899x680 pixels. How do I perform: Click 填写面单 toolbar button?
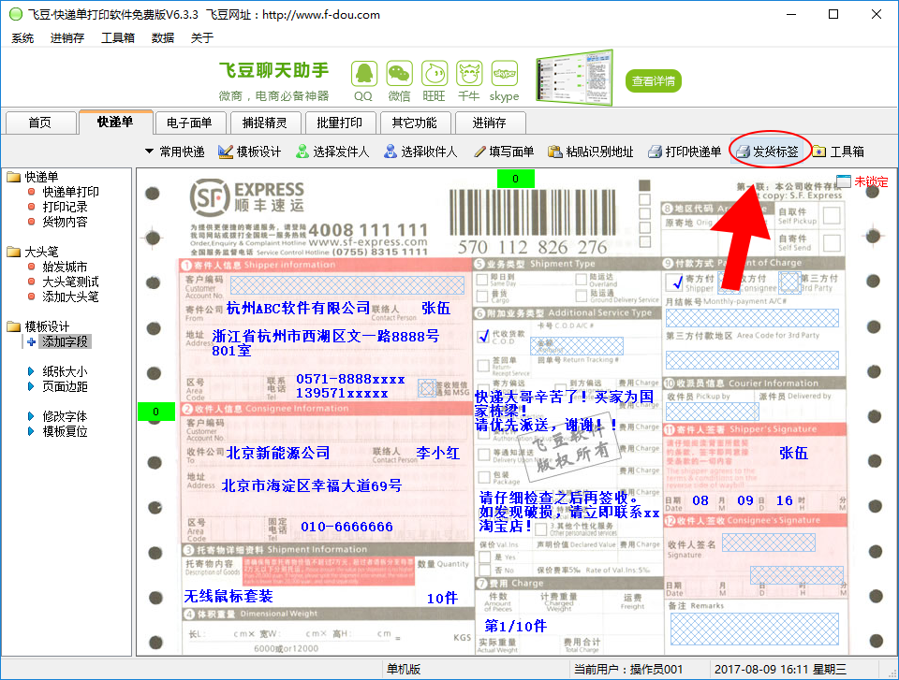click(x=504, y=152)
